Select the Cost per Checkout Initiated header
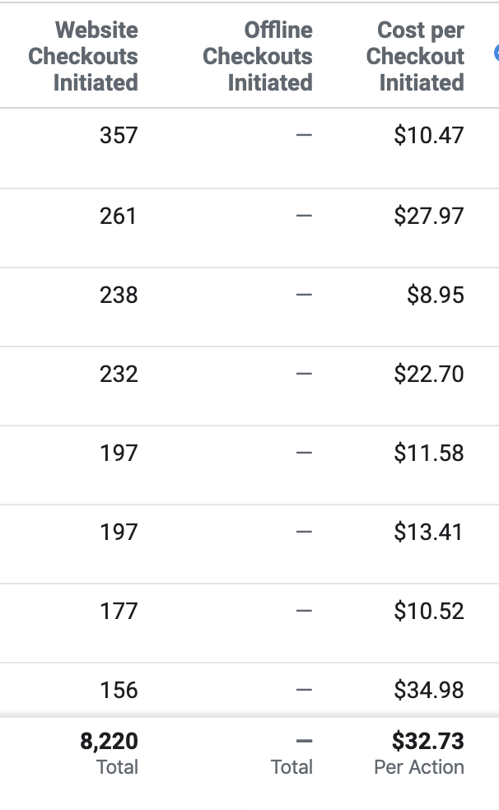This screenshot has height=810, width=499. (x=415, y=56)
